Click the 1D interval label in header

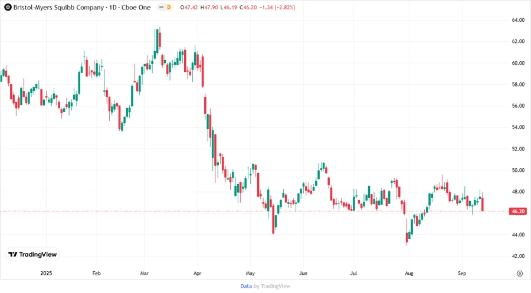tap(113, 8)
